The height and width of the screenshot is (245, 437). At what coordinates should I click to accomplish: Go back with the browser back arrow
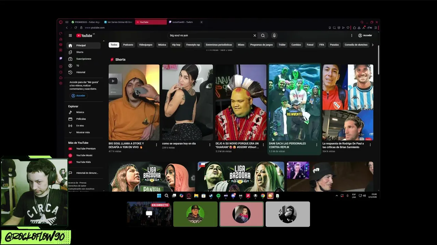[x=67, y=28]
